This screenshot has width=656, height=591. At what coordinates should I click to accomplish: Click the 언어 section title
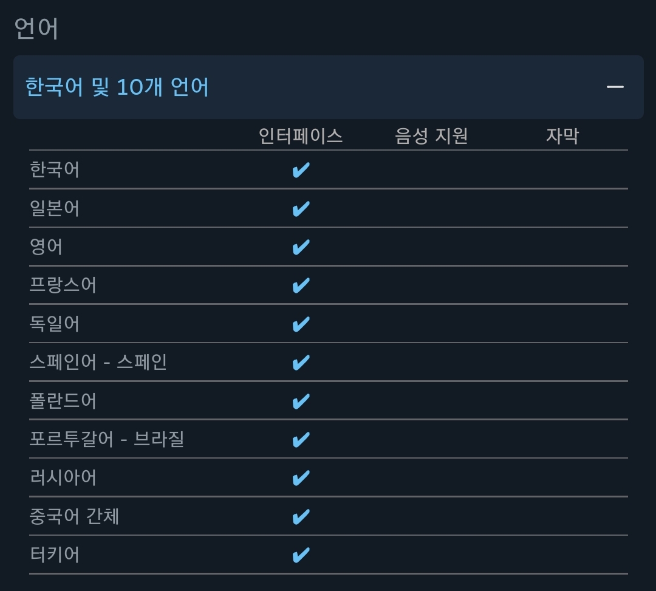(x=36, y=29)
